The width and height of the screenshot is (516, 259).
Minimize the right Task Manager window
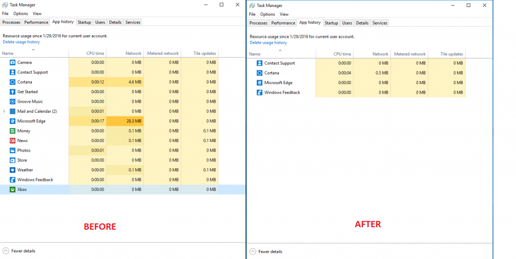tap(453, 5)
